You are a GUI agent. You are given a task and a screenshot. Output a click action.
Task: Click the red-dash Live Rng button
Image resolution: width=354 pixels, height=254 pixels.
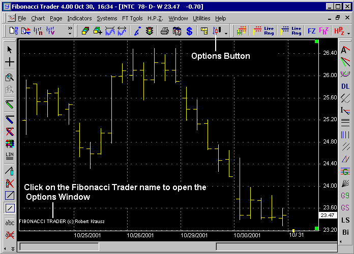tap(263, 30)
